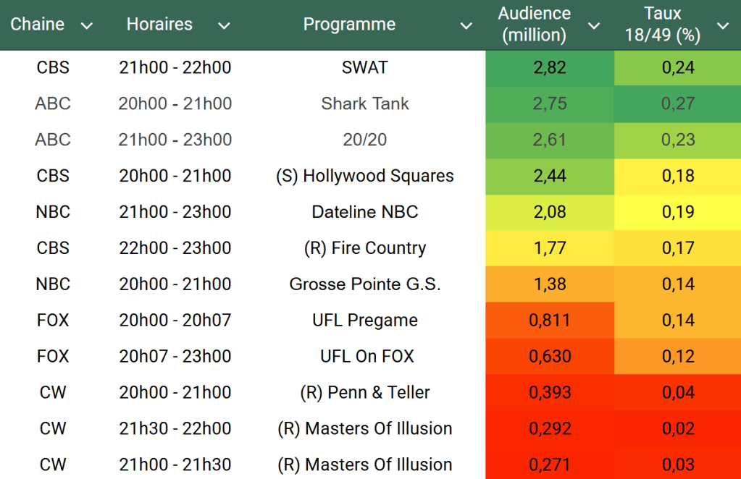Open the Programme column sort chevron
The height and width of the screenshot is (479, 741).
466,26
